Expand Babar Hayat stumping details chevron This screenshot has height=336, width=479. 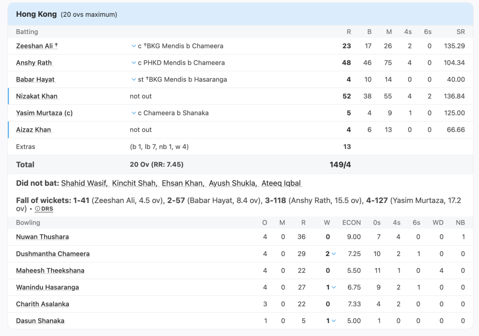point(134,79)
